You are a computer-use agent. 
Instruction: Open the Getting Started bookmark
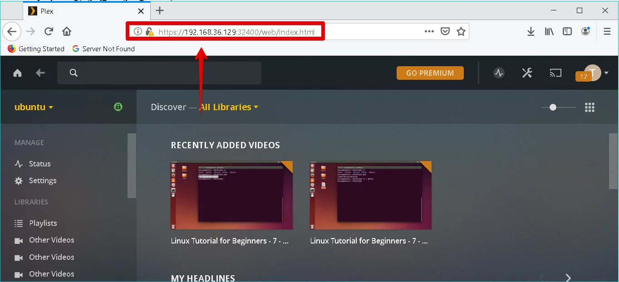(x=36, y=49)
